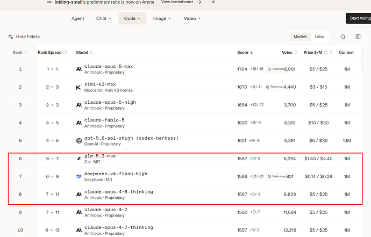Screen dimensions: 371x237
Task: Open the Chat dropdown menu
Action: (x=104, y=18)
